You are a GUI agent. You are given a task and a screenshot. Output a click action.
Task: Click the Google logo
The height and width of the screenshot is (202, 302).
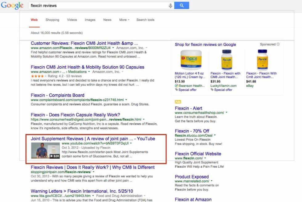click(12, 6)
